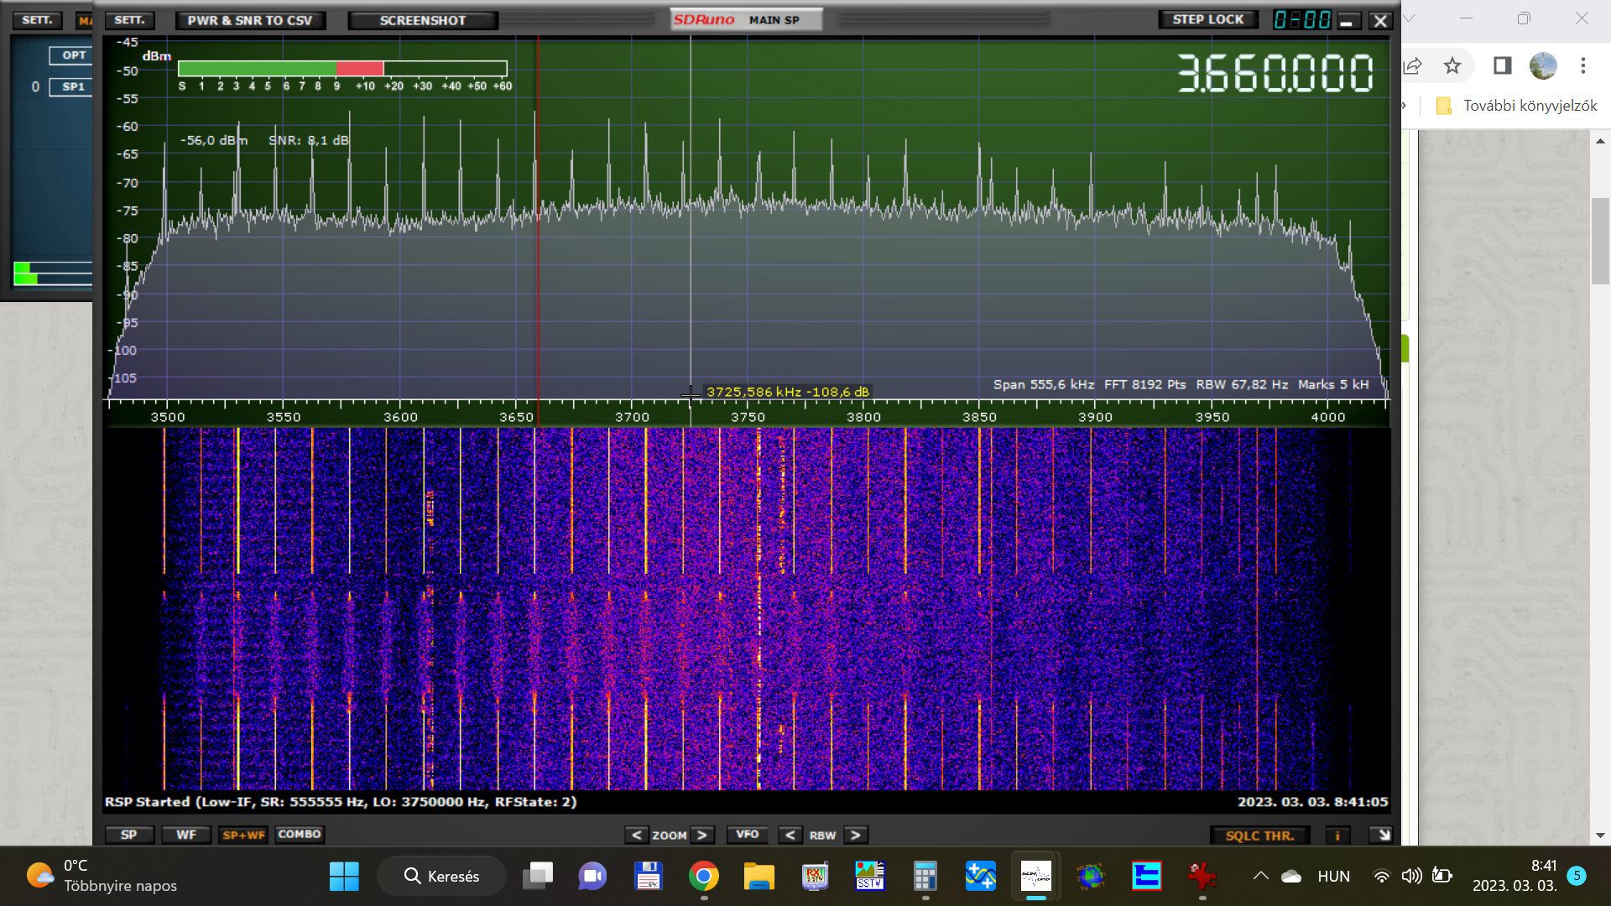Screen dimensions: 1611x906
Task: Click the Chrome share page icon
Action: tap(1412, 65)
